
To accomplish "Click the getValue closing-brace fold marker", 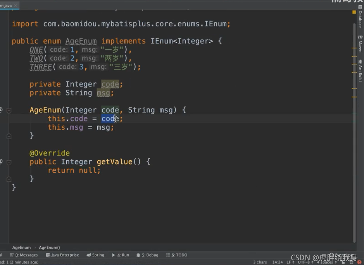I will pos(9,179).
